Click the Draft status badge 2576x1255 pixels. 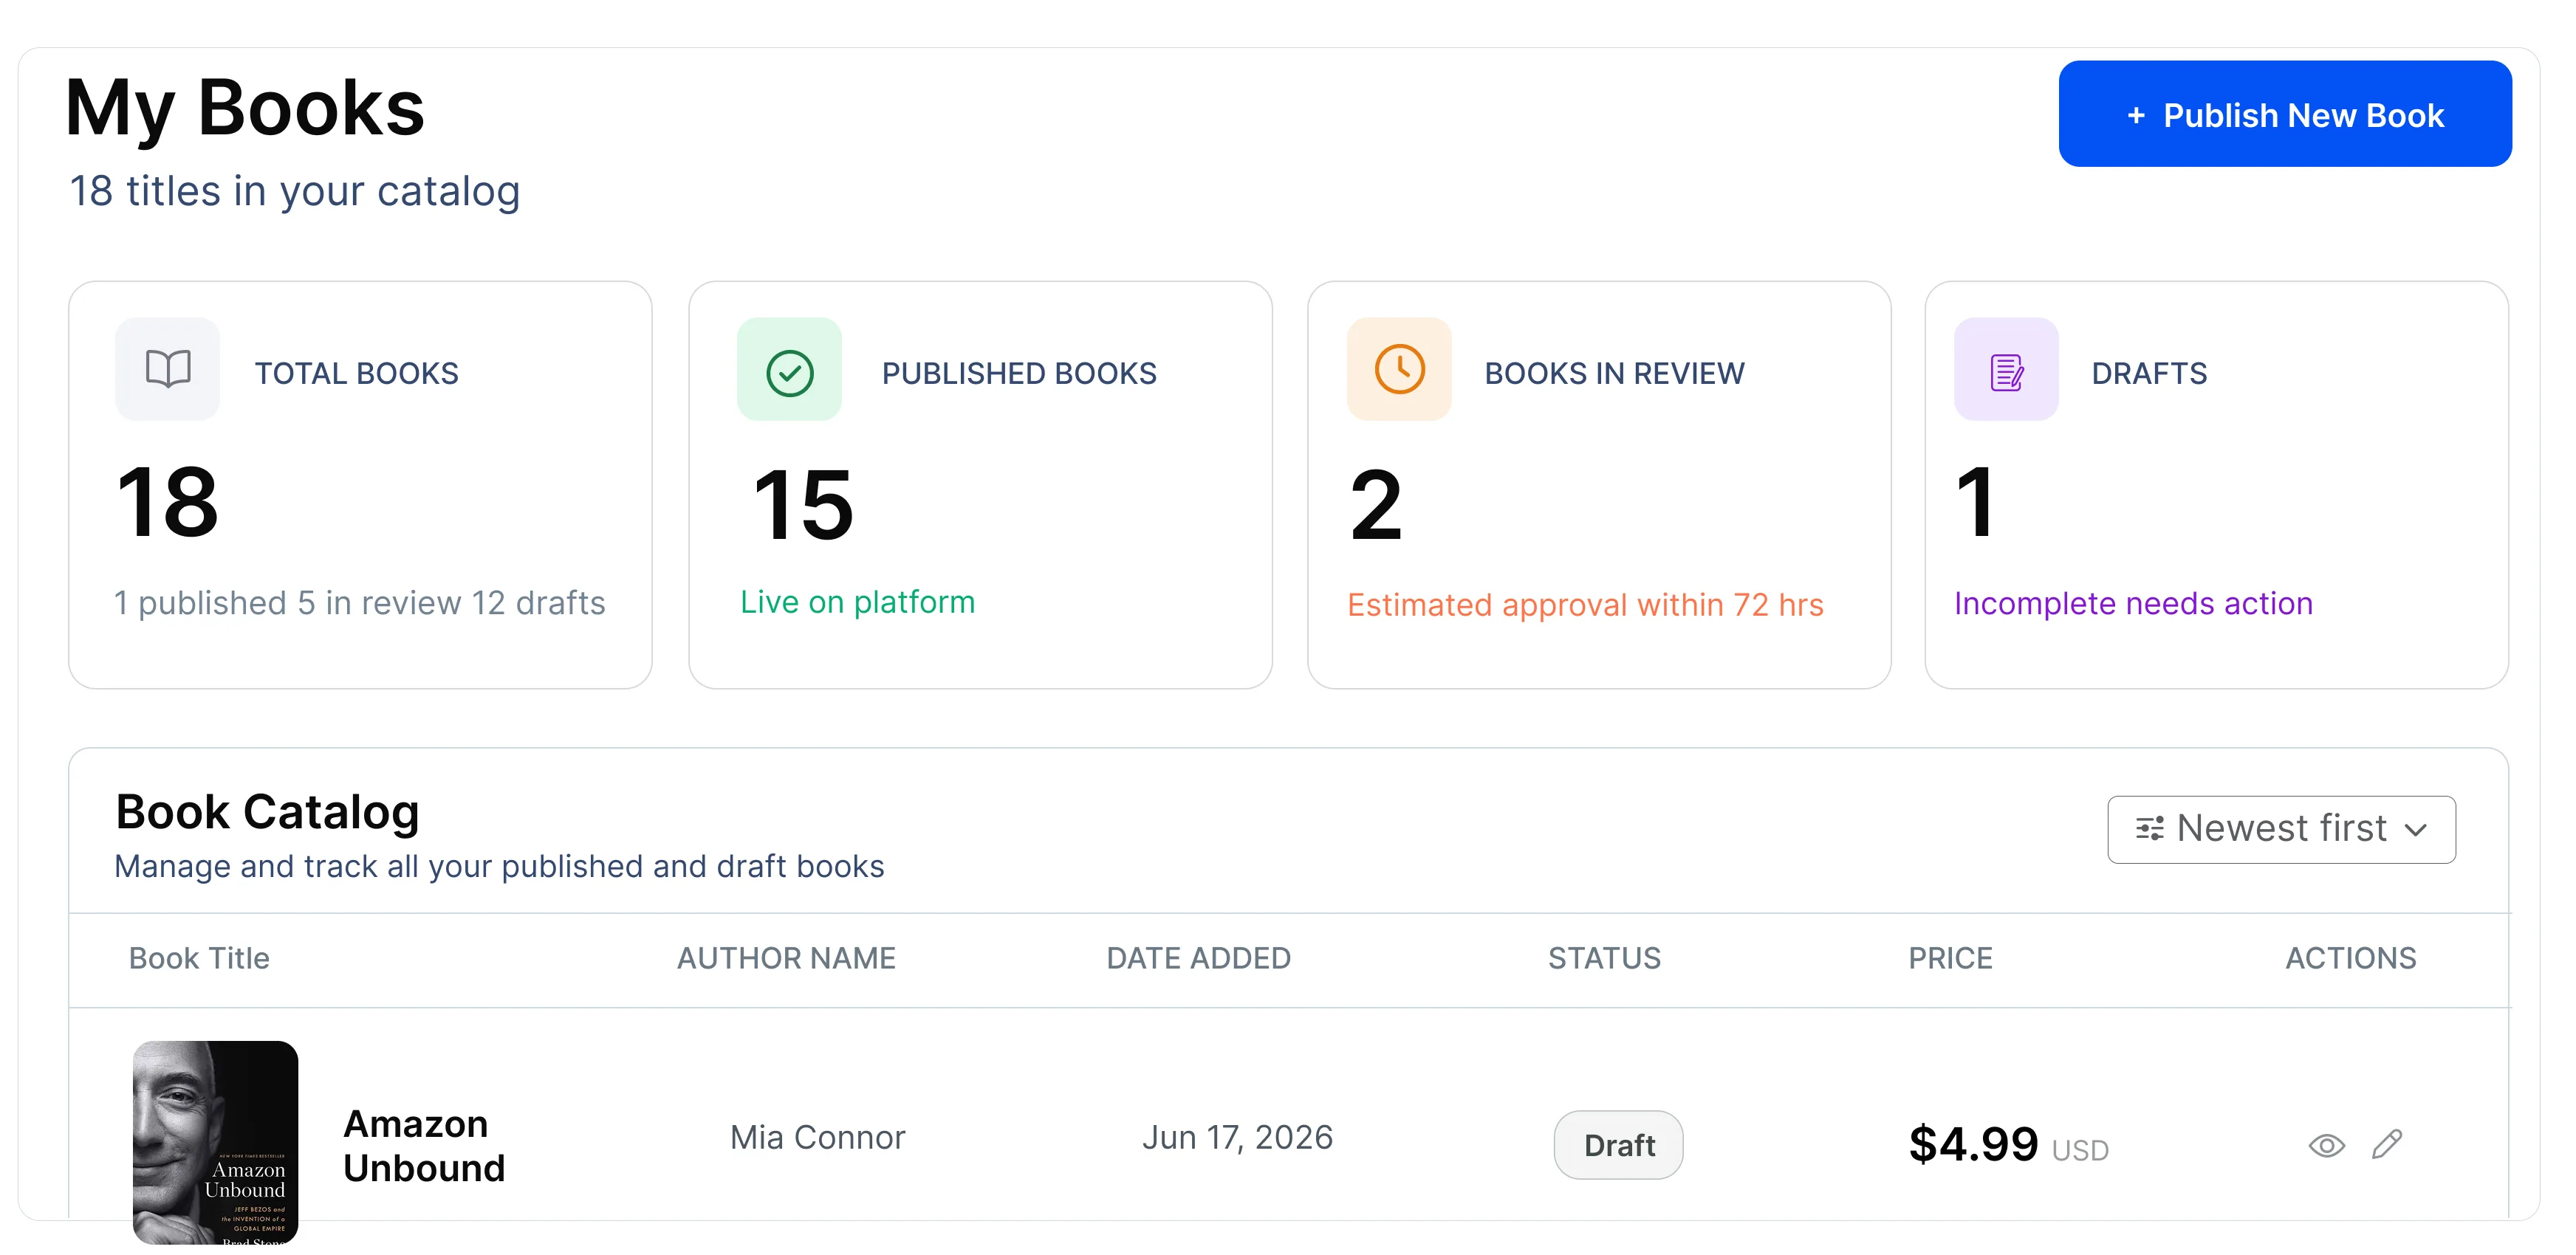pos(1618,1145)
